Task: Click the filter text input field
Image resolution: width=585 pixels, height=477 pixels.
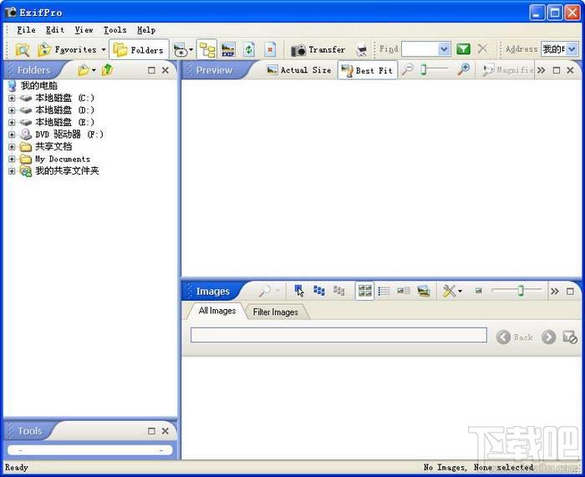Action: pyautogui.click(x=338, y=335)
